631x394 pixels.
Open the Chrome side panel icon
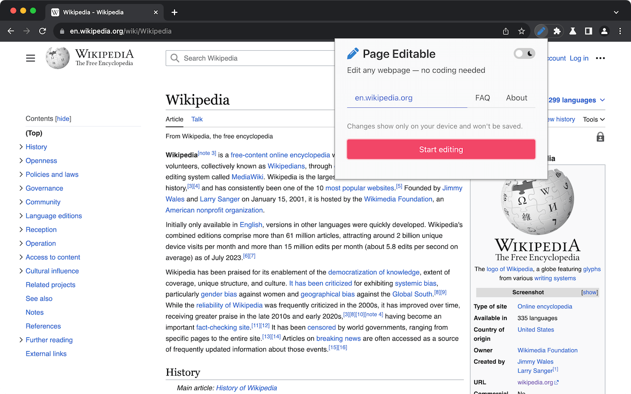pyautogui.click(x=588, y=31)
